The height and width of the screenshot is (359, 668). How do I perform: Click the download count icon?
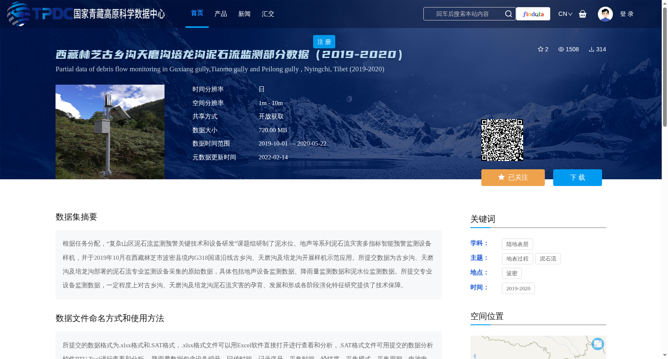(592, 49)
